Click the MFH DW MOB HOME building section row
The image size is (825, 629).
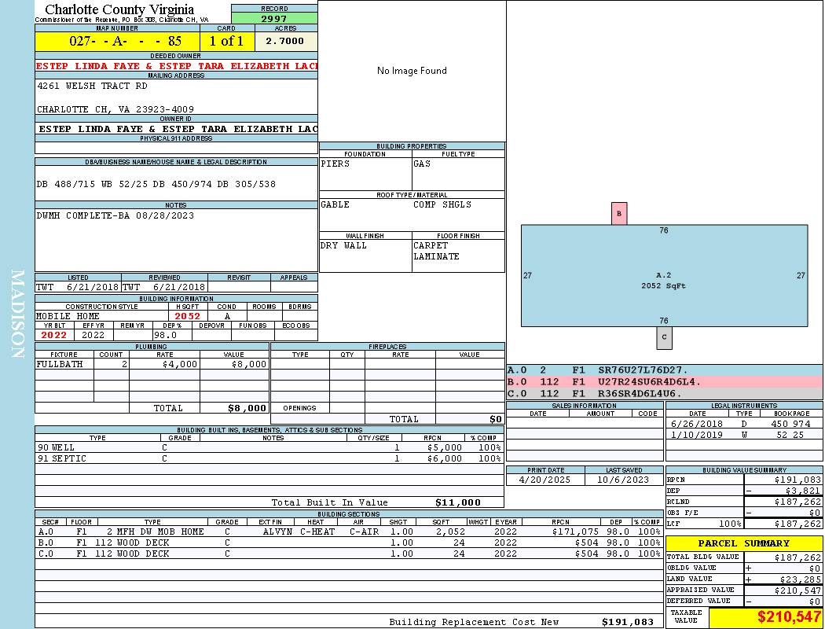(x=348, y=532)
